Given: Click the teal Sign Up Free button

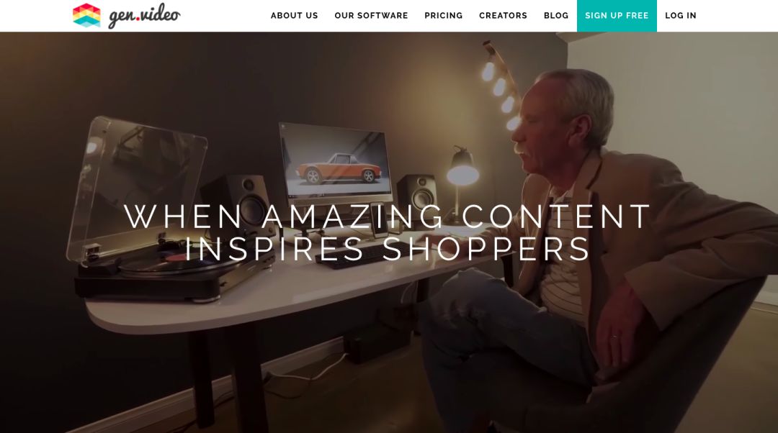Looking at the screenshot, I should [x=617, y=16].
